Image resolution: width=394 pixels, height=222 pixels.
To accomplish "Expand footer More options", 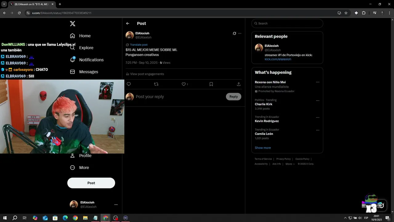I will coord(290,164).
